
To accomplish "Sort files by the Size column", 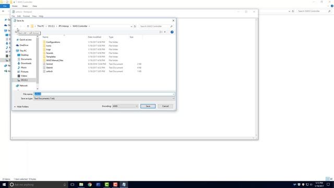I will 132,37.
